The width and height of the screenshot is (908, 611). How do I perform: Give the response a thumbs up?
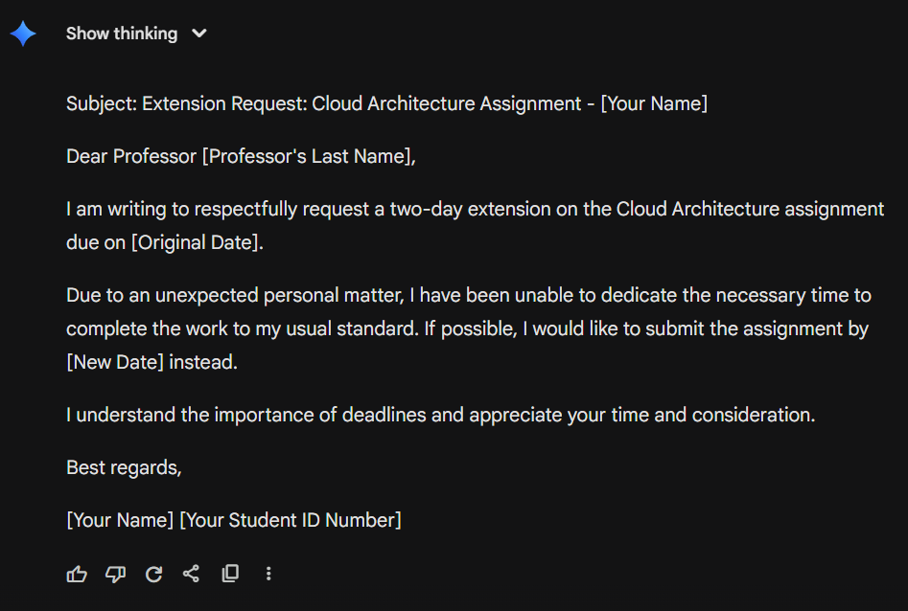77,574
